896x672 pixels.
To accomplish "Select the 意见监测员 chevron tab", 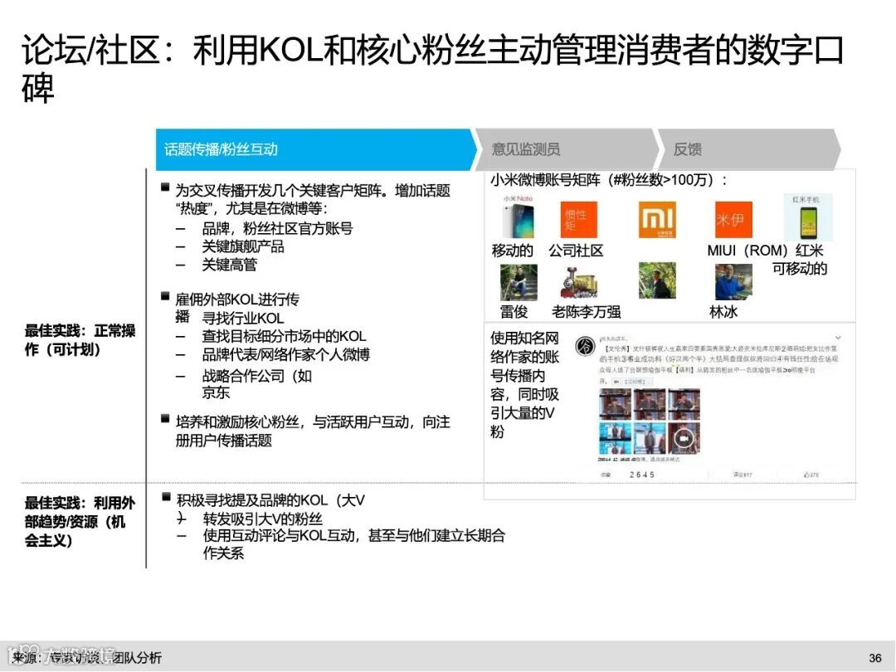I will coord(566,149).
